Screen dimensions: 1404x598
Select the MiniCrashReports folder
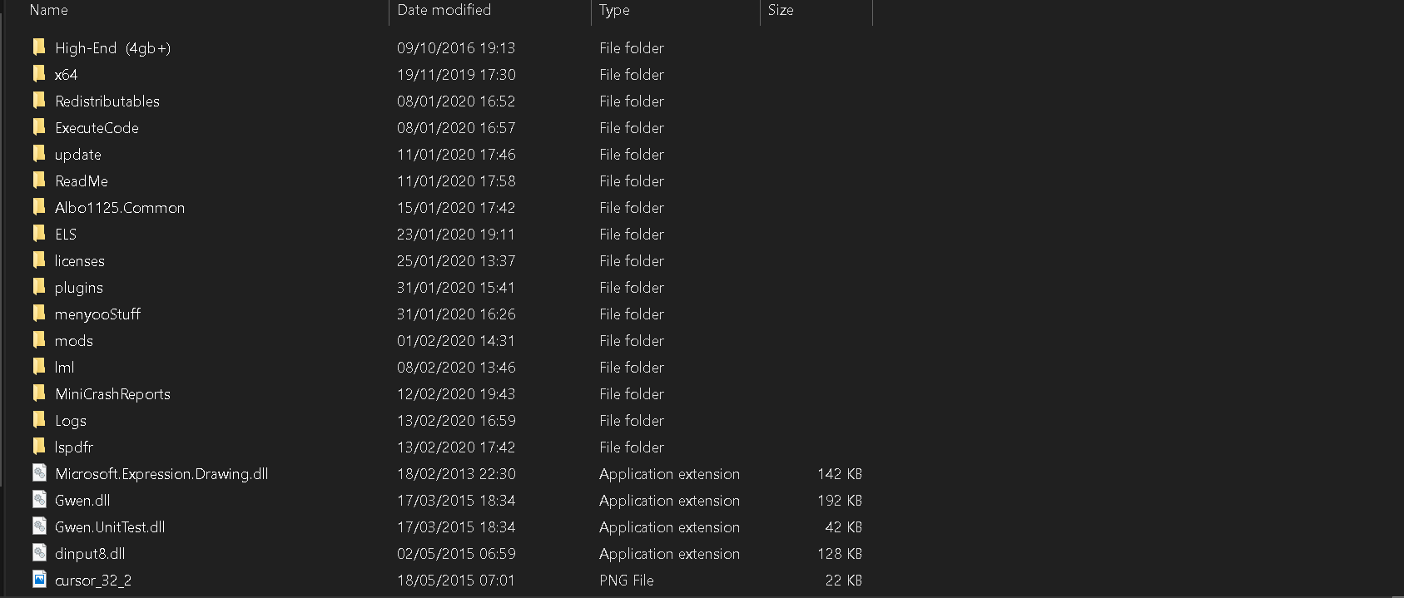coord(112,394)
